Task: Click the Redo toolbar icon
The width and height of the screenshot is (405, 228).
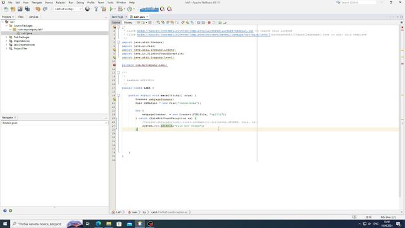Action: [x=45, y=9]
